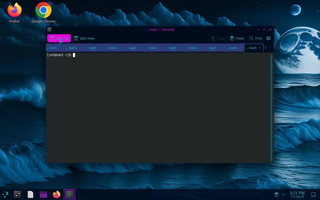This screenshot has height=200, width=320.
Task: Open System Settings from the taskbar
Action: 17,194
